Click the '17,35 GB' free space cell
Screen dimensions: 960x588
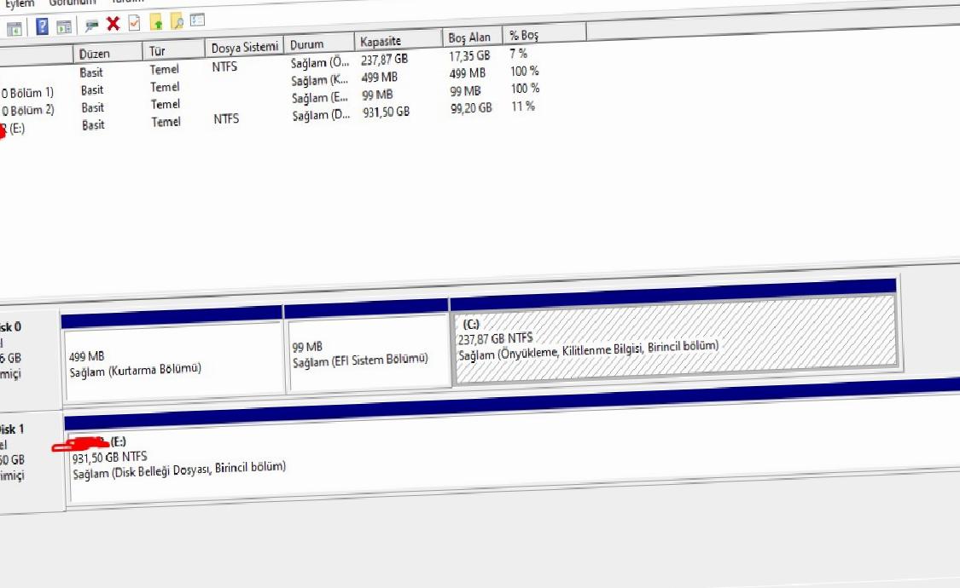pyautogui.click(x=469, y=55)
